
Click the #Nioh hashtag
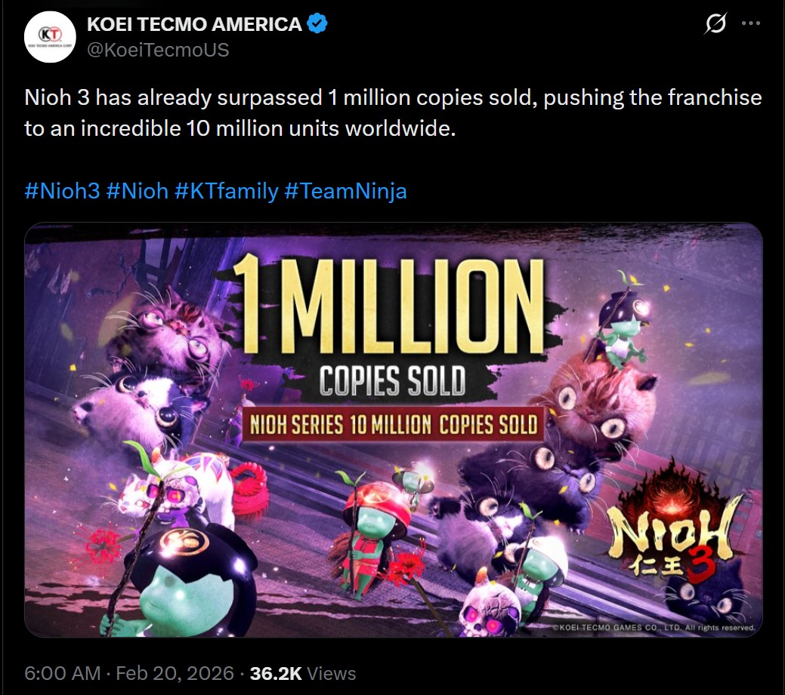click(138, 191)
